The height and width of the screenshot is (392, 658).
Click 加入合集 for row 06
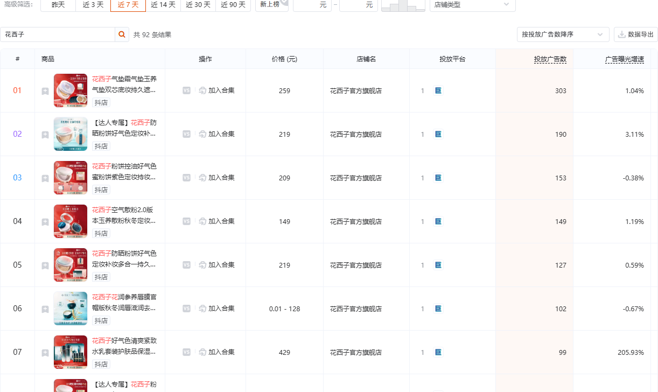click(x=216, y=309)
